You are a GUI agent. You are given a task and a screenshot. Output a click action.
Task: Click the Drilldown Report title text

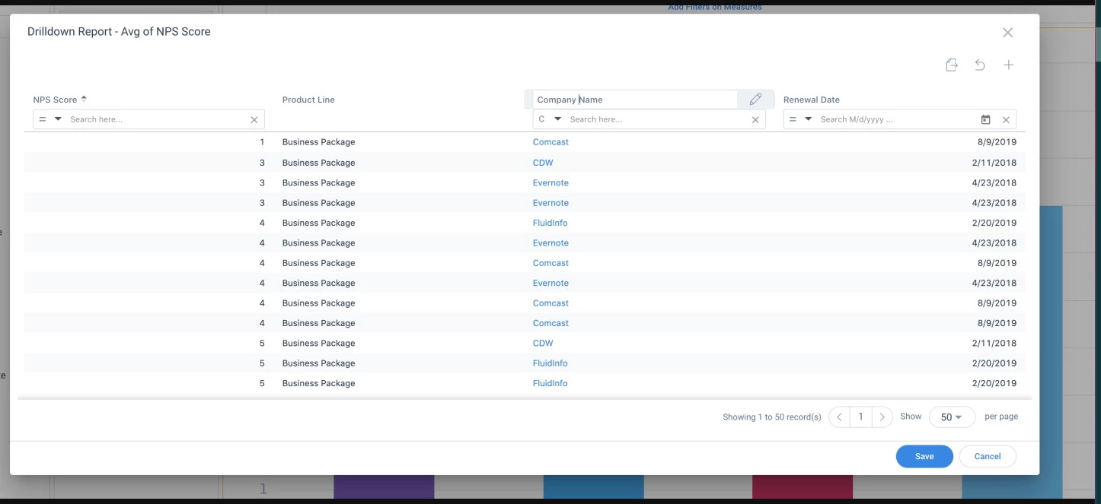tap(119, 32)
